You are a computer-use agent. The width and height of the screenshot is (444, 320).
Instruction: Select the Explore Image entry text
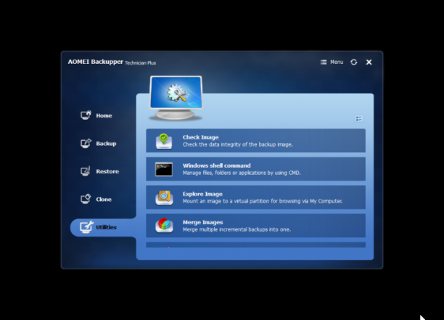click(x=202, y=194)
